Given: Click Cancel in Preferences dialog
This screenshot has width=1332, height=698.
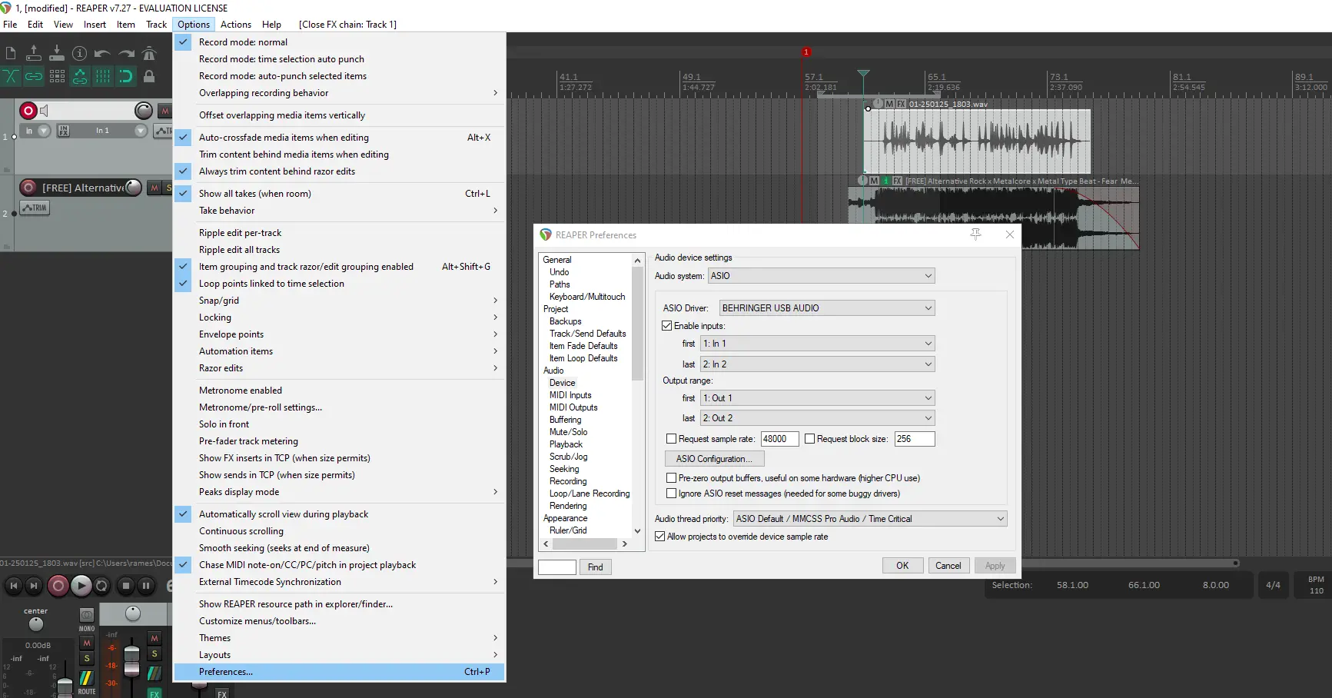Looking at the screenshot, I should [x=948, y=566].
